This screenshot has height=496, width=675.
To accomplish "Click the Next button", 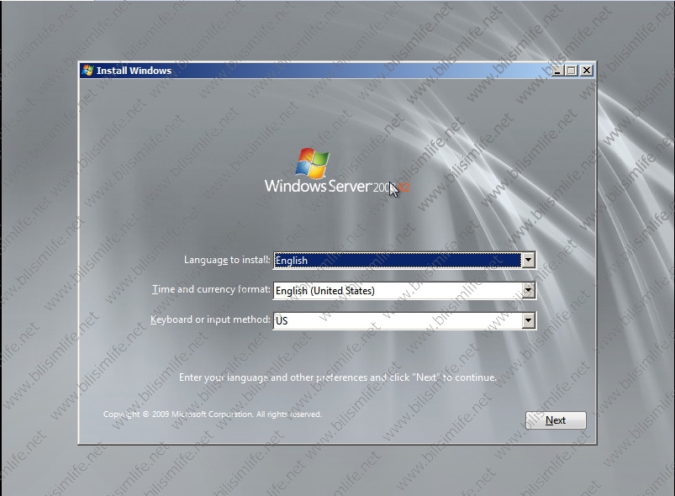I will 556,420.
